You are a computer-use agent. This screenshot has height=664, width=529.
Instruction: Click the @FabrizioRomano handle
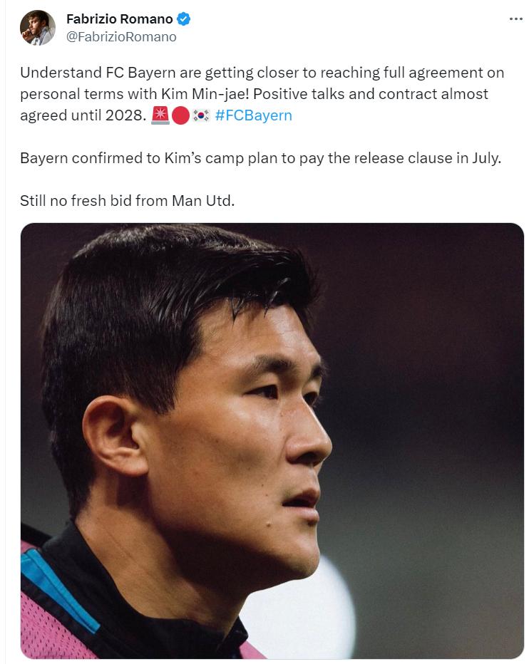pos(121,37)
